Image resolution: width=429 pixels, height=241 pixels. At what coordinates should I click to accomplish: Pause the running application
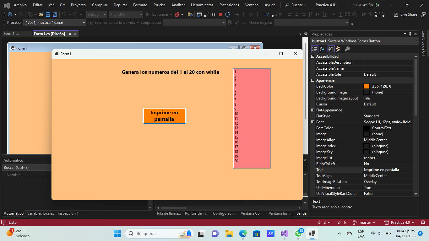tap(214, 14)
